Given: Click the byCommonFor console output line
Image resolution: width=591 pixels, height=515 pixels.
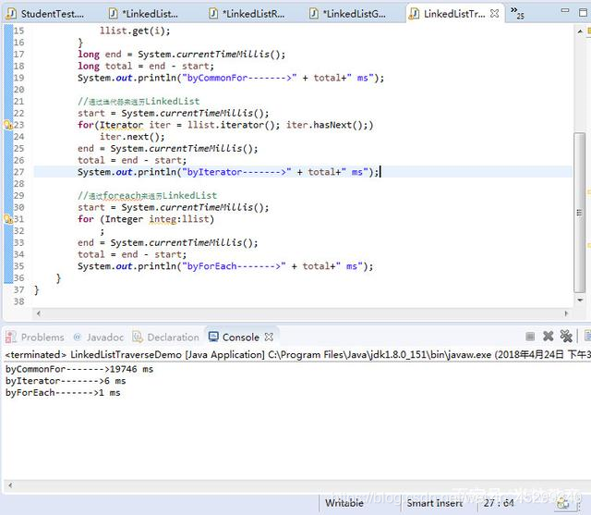Looking at the screenshot, I should 79,369.
